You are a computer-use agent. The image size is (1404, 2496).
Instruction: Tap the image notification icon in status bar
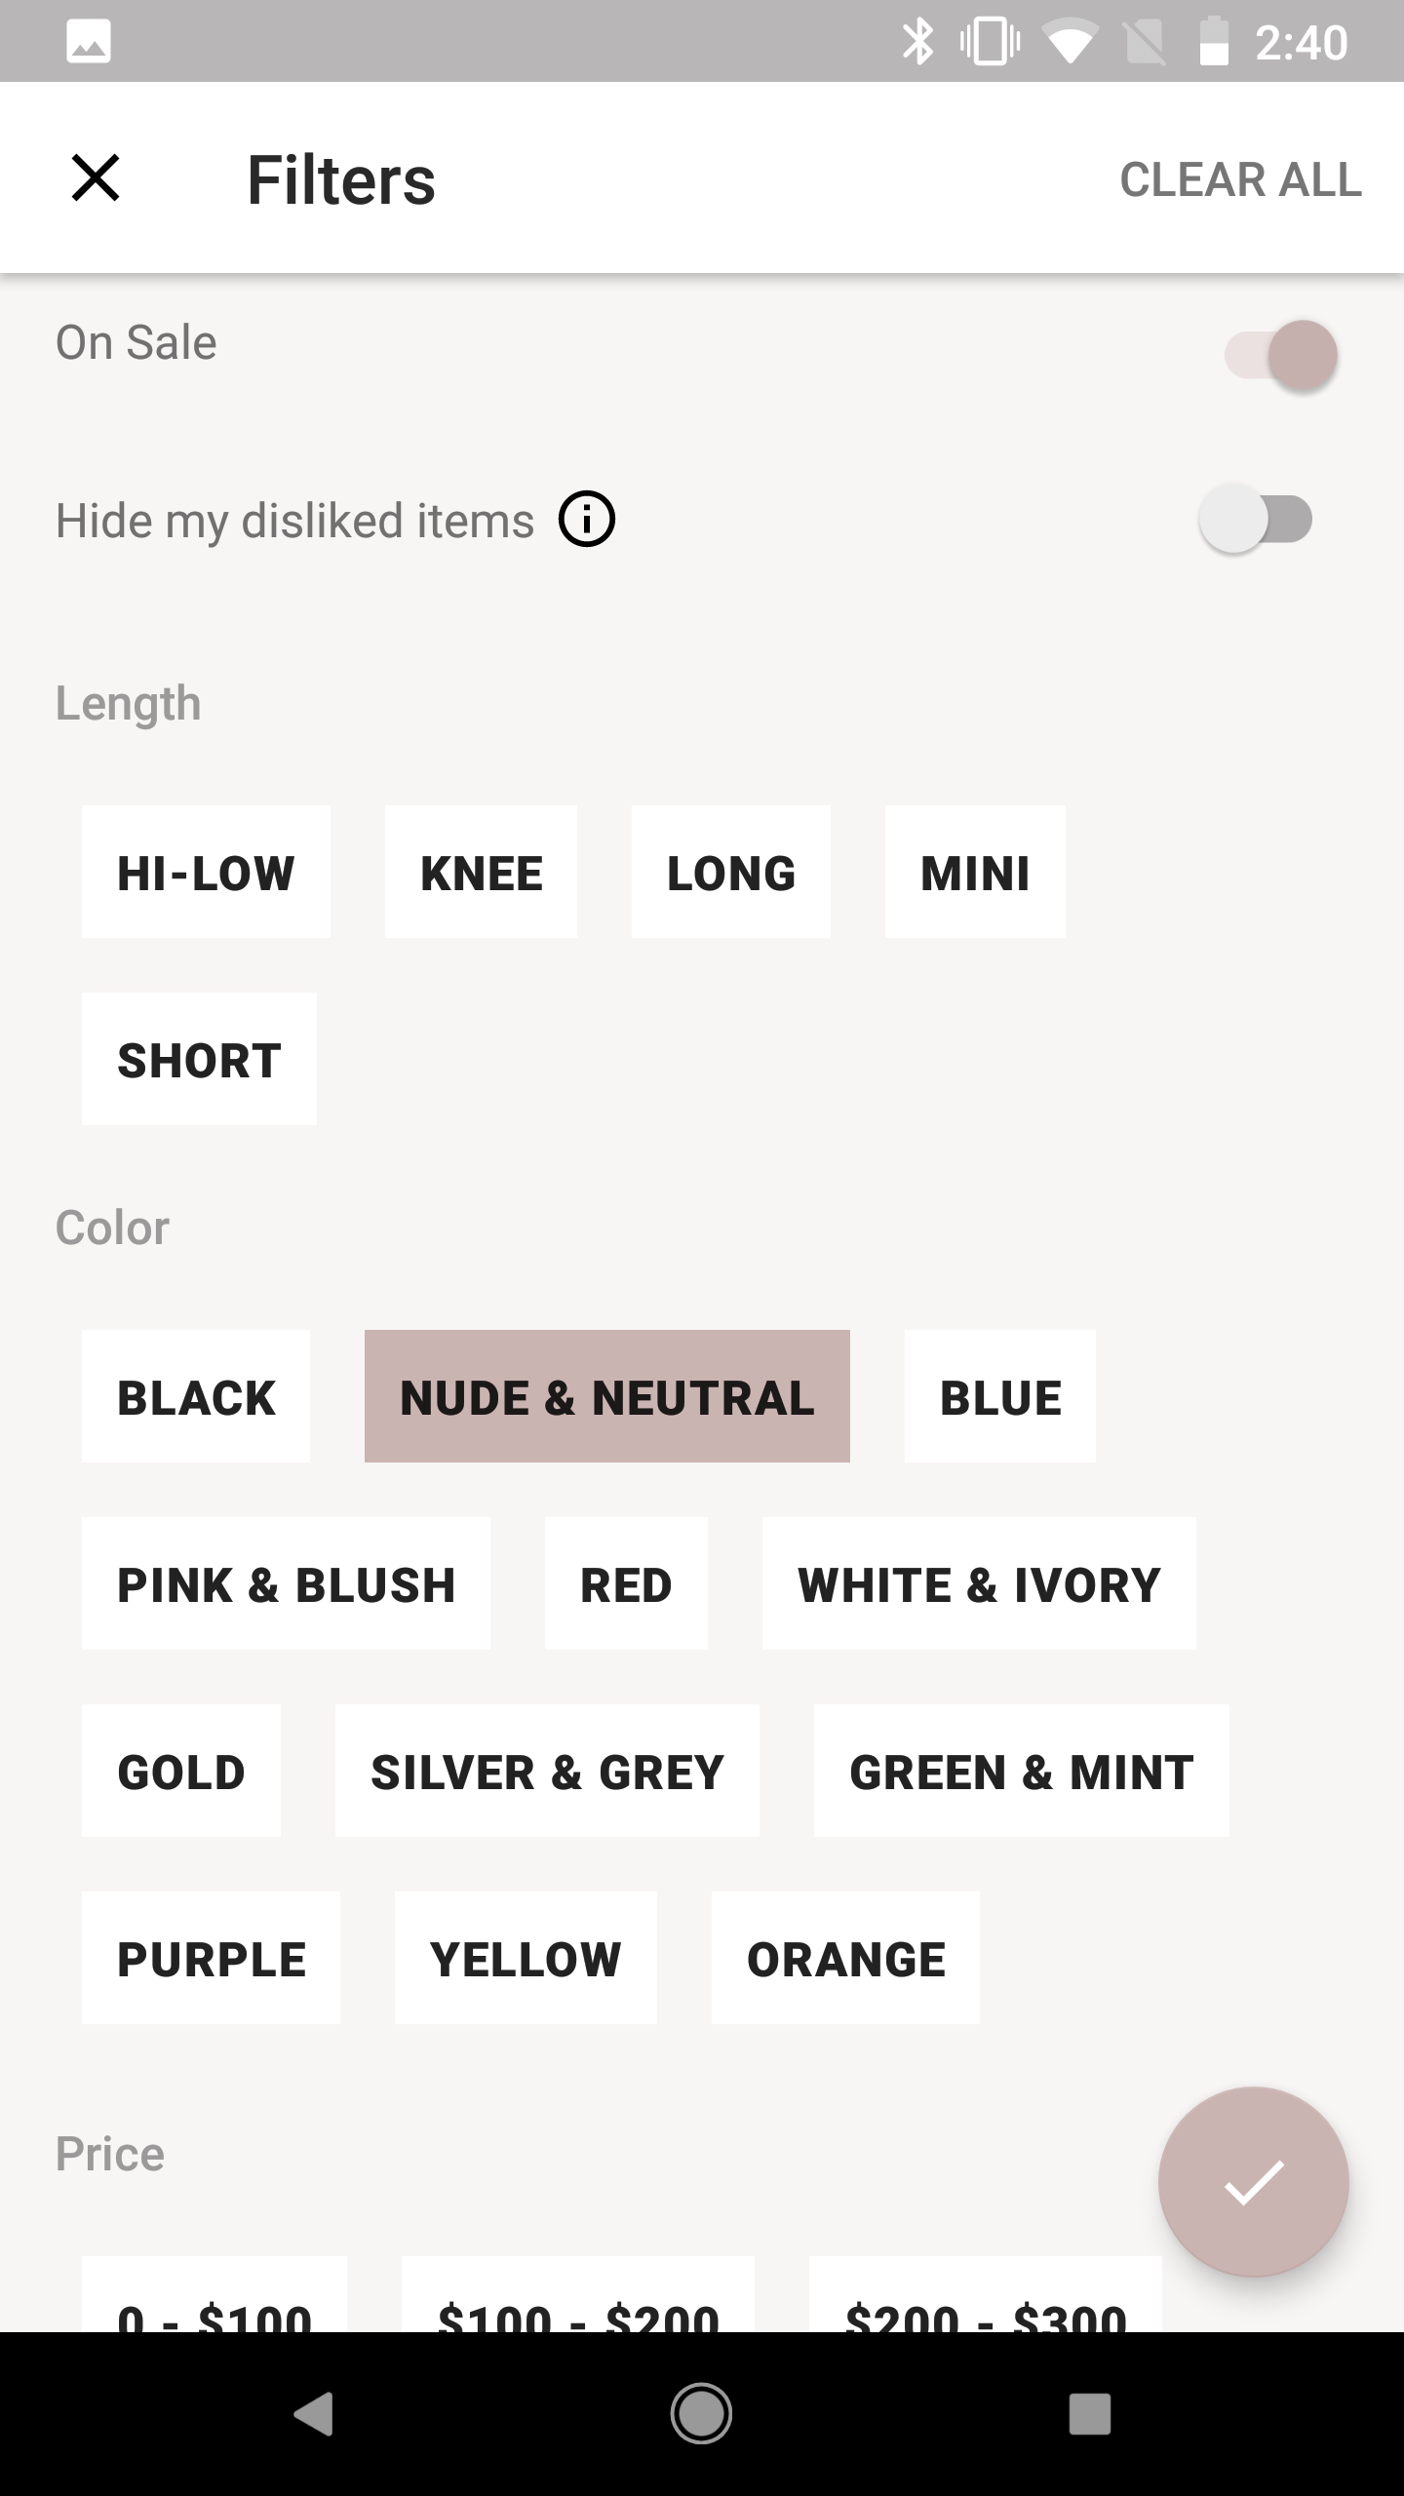coord(88,42)
